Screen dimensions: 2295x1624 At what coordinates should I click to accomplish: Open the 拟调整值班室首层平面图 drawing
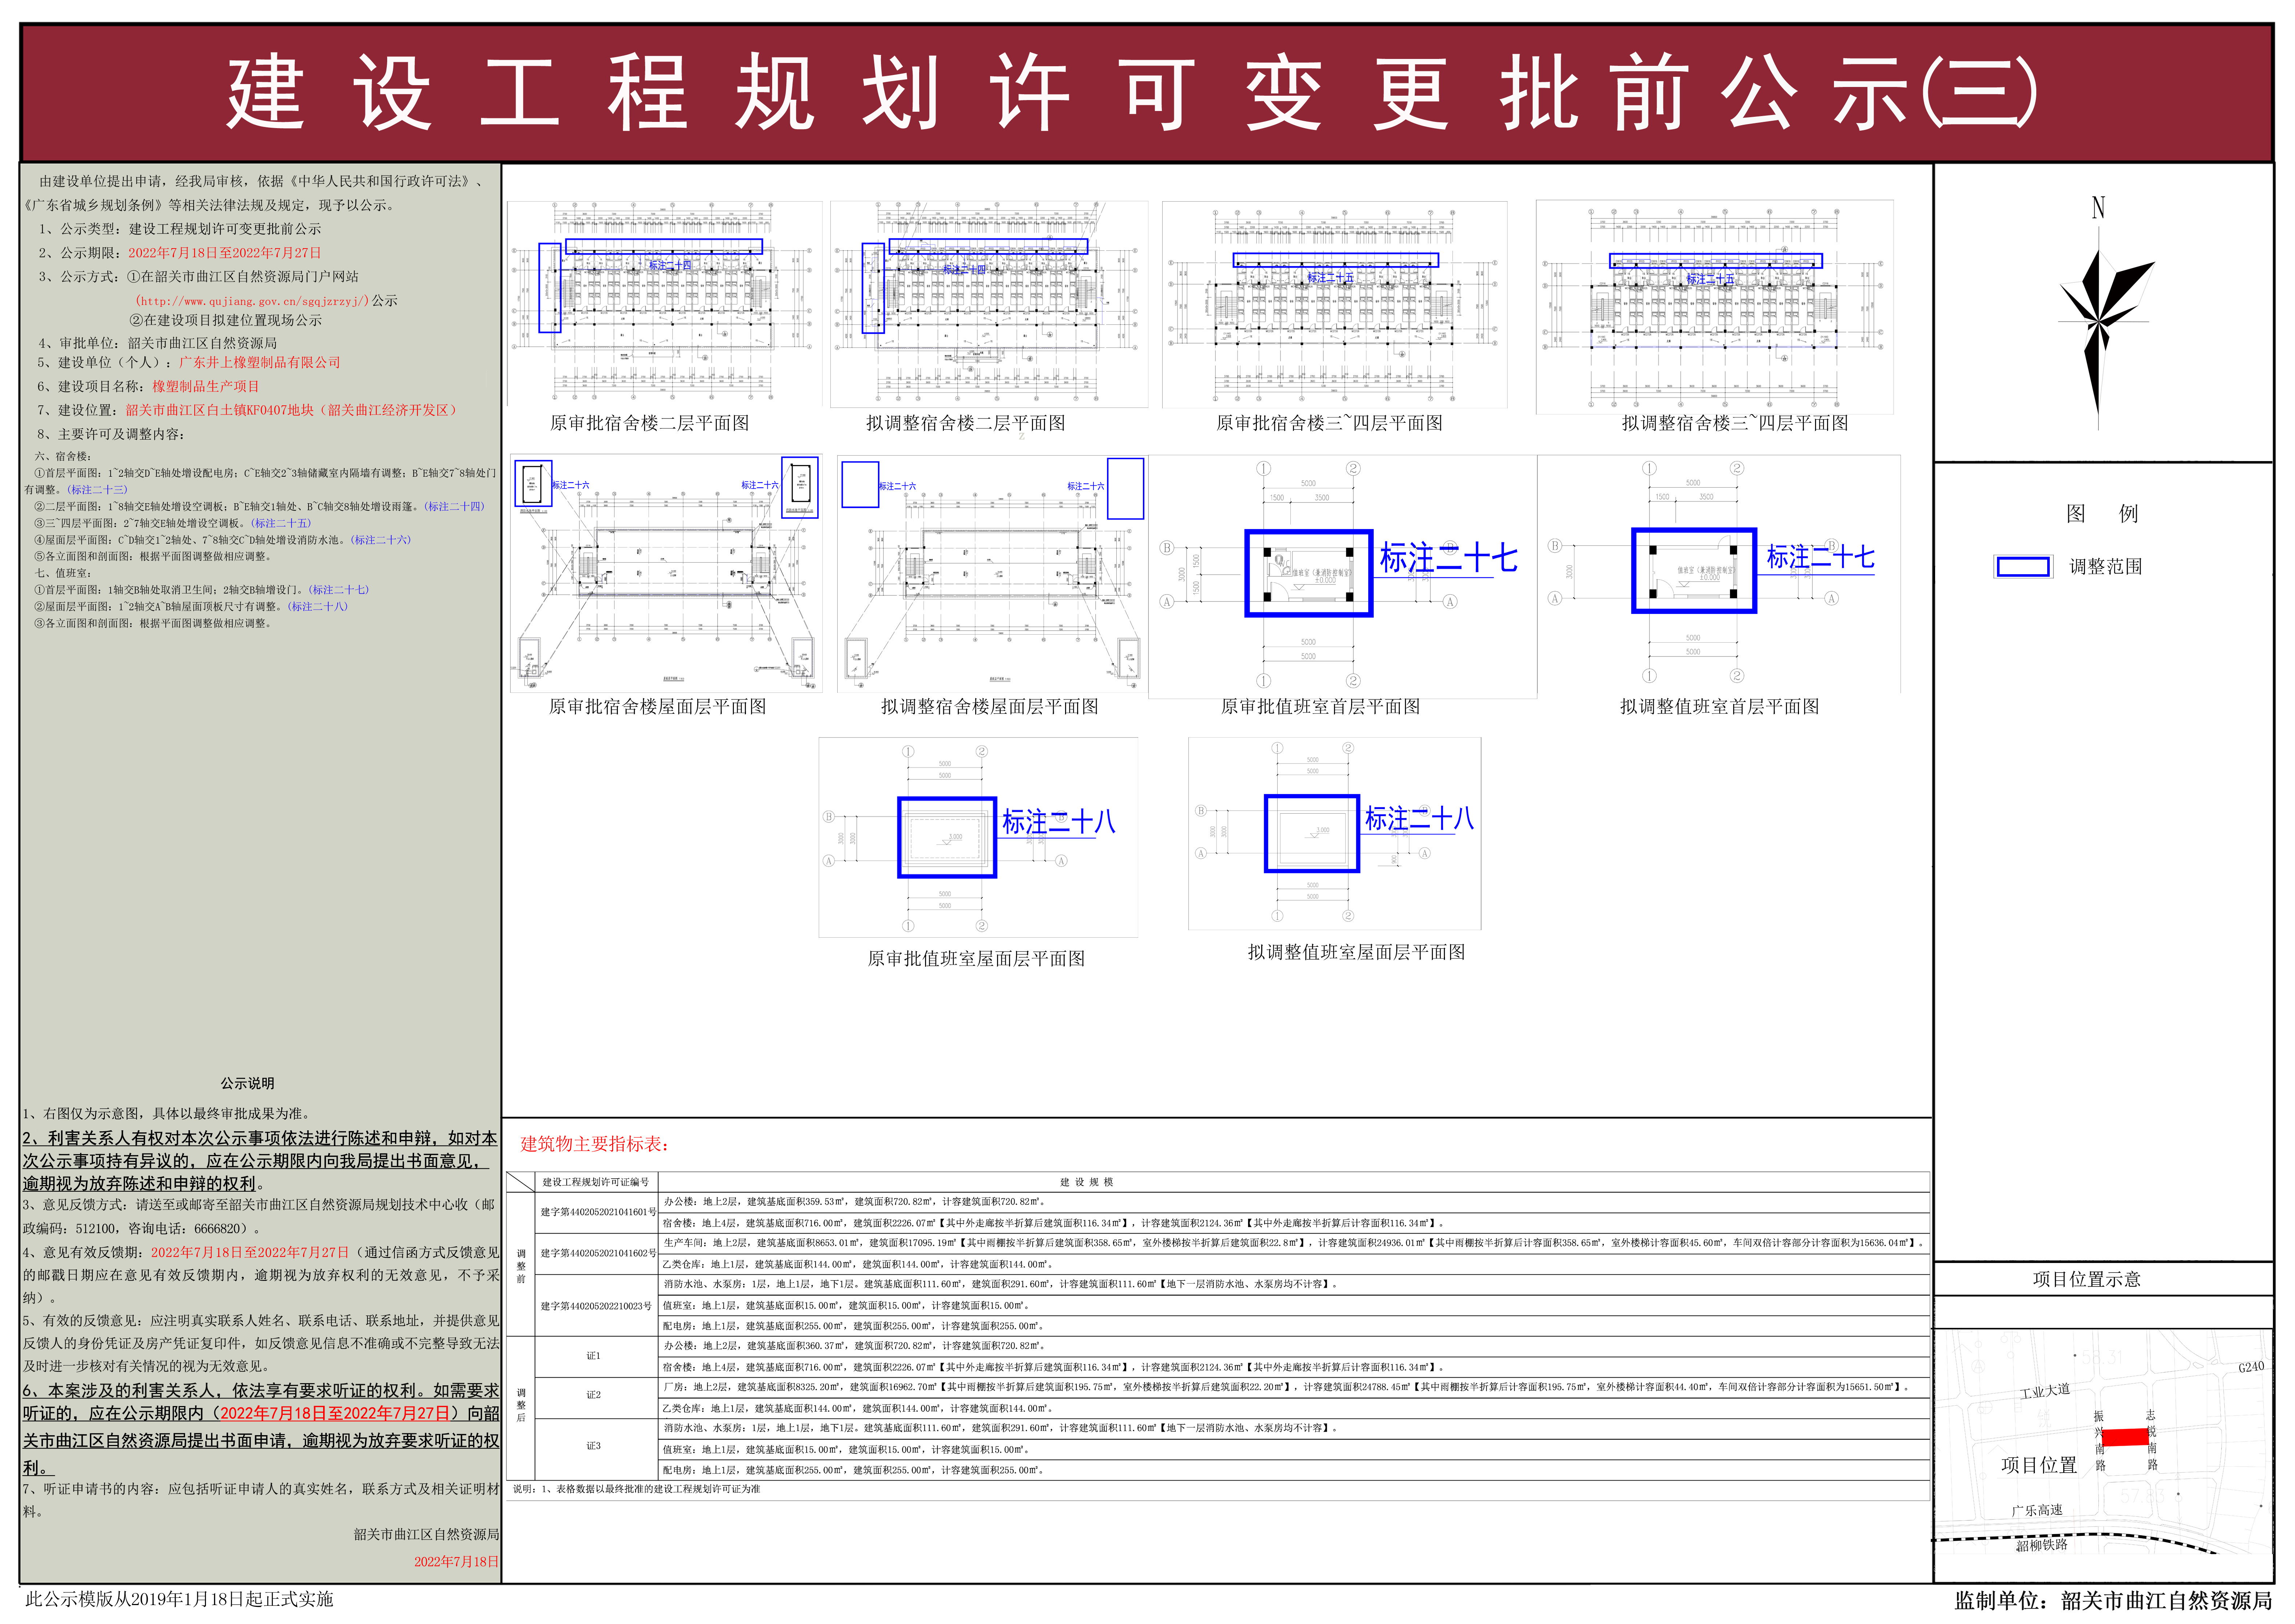click(1719, 574)
